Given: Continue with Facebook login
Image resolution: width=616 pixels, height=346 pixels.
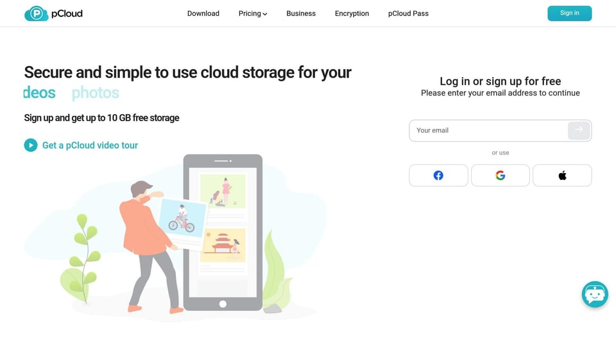Looking at the screenshot, I should [x=438, y=176].
